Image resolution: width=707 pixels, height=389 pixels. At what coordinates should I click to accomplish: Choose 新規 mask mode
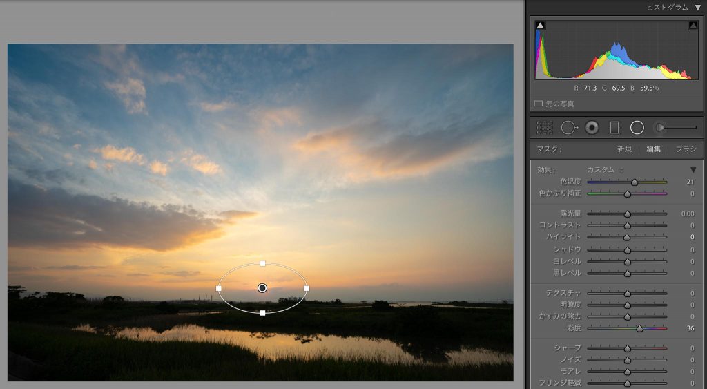(624, 149)
